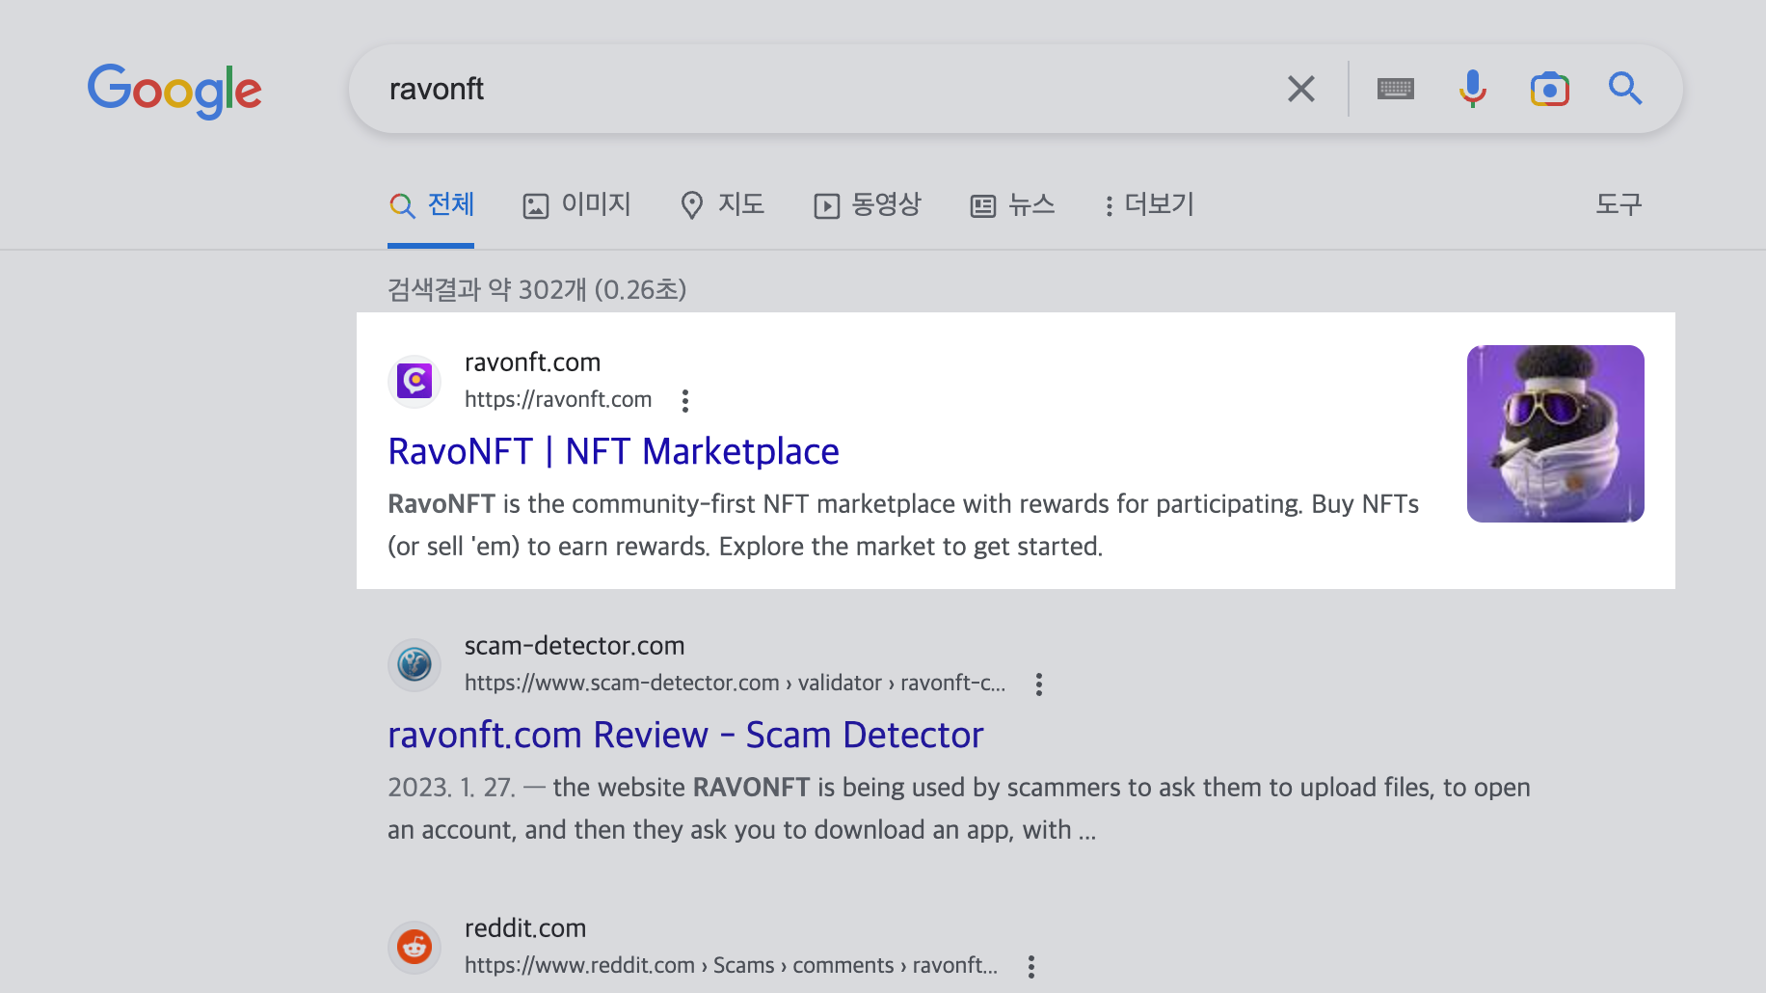
Task: Click the result count text 검색결과 약 302개
Action: [x=537, y=289]
